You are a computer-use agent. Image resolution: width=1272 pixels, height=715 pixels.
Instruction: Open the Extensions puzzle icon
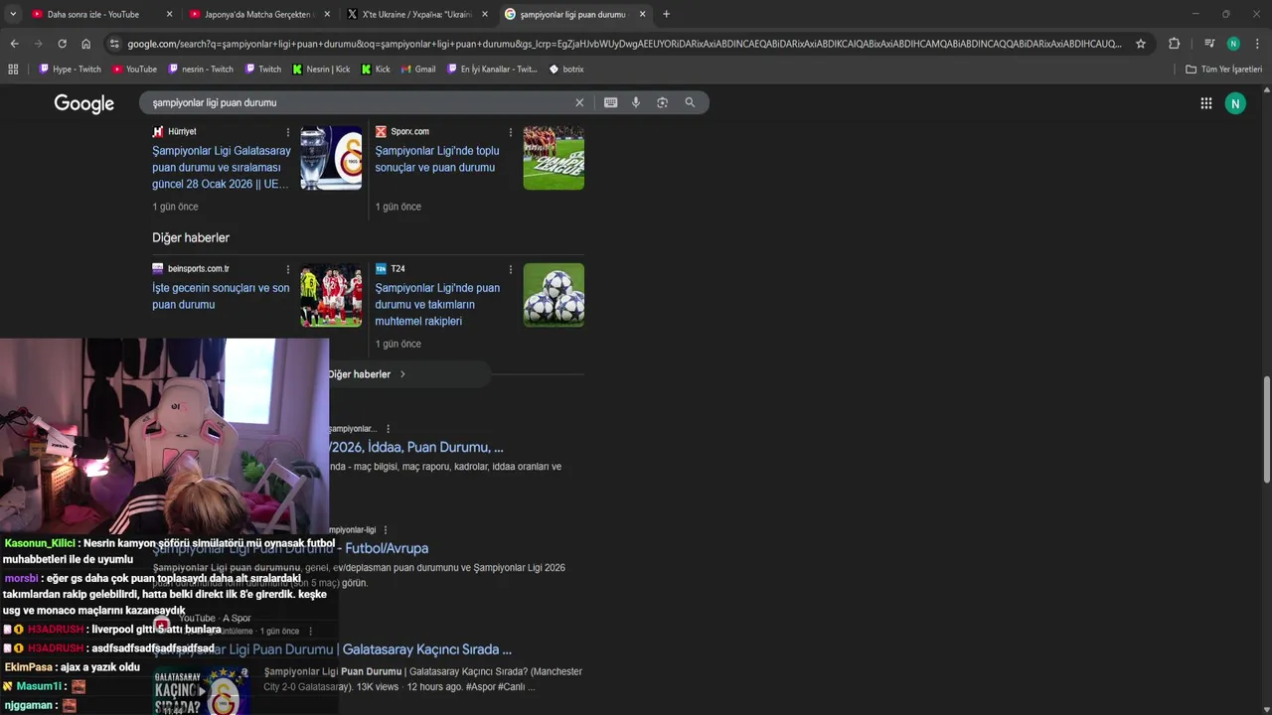pos(1174,44)
